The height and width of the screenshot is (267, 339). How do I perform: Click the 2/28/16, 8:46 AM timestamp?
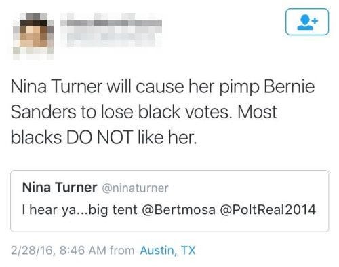point(58,251)
